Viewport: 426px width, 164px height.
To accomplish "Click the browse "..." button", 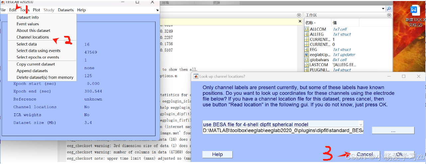I will click(x=393, y=131).
